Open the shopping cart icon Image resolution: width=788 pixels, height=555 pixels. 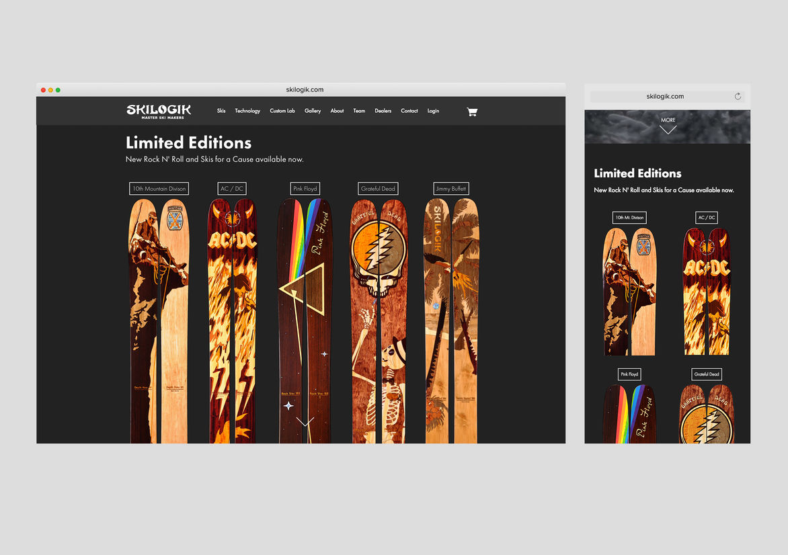(472, 112)
